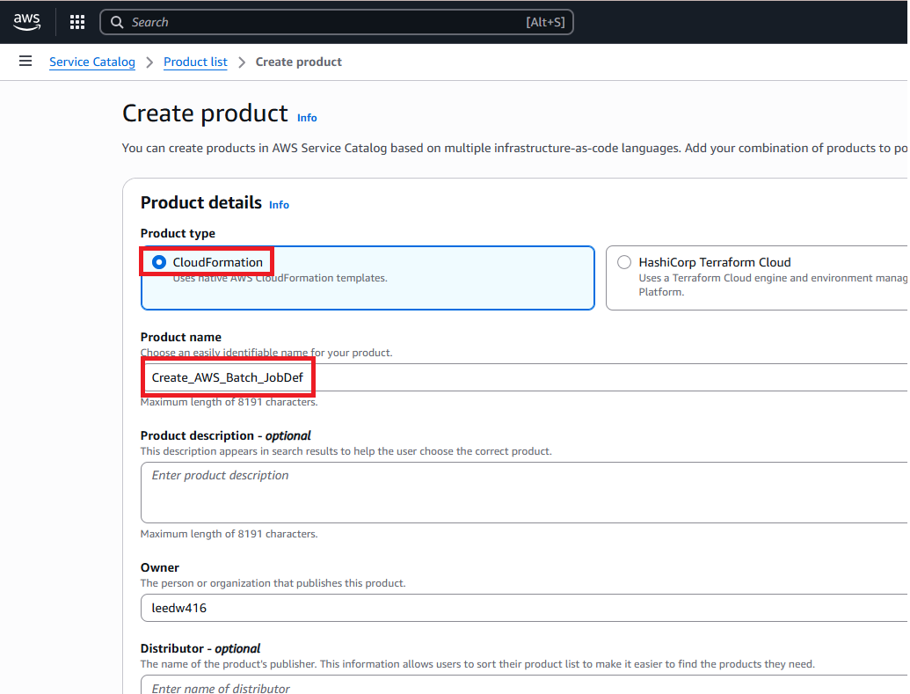The image size is (910, 694).
Task: Click inside the Product name field
Action: pos(528,377)
